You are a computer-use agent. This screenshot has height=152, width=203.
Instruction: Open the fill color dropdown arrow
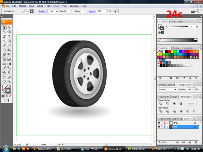pyautogui.click(x=27, y=11)
